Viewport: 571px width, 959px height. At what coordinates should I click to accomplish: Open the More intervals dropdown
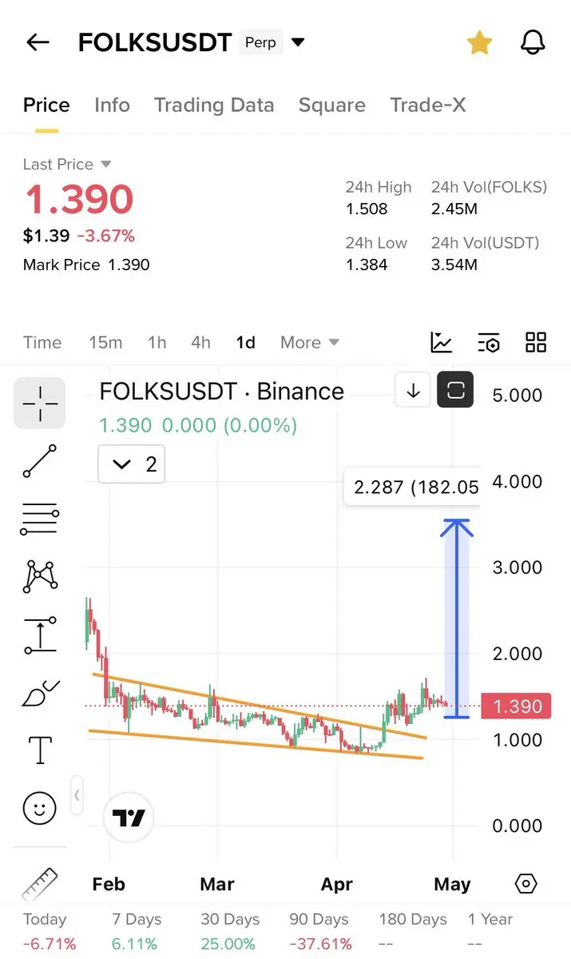tap(310, 343)
